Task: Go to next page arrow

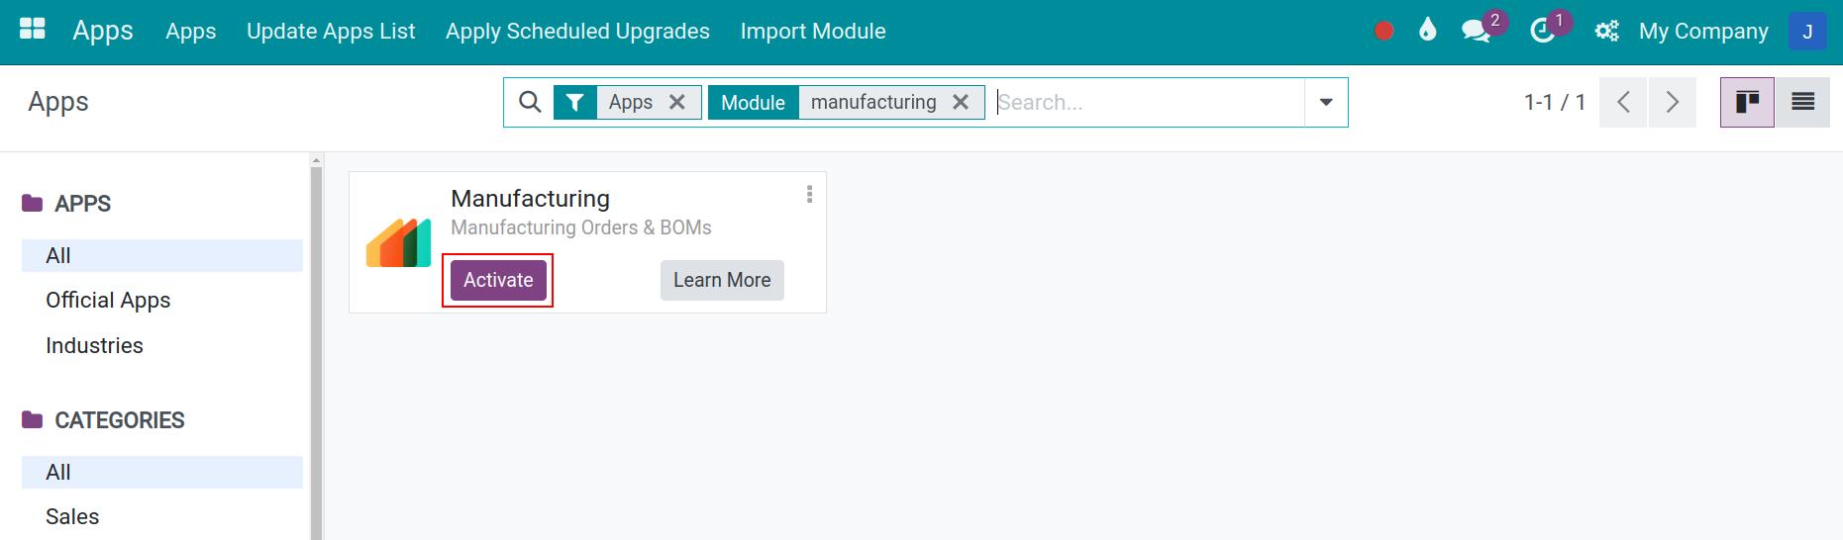Action: point(1672,102)
